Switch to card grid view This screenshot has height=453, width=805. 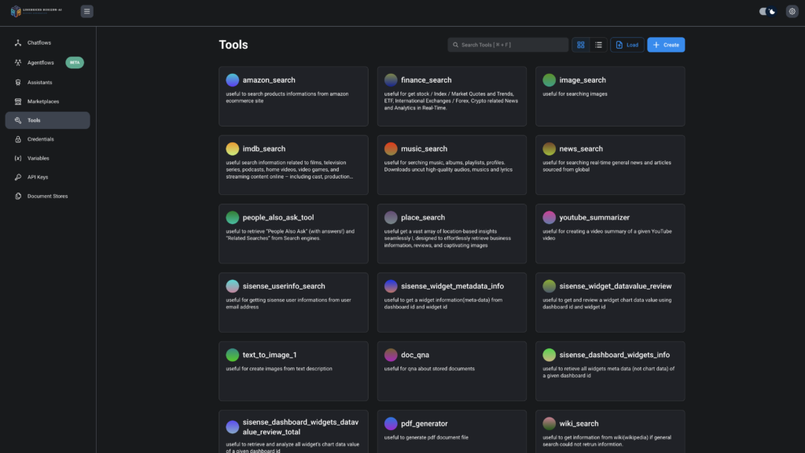pyautogui.click(x=581, y=45)
